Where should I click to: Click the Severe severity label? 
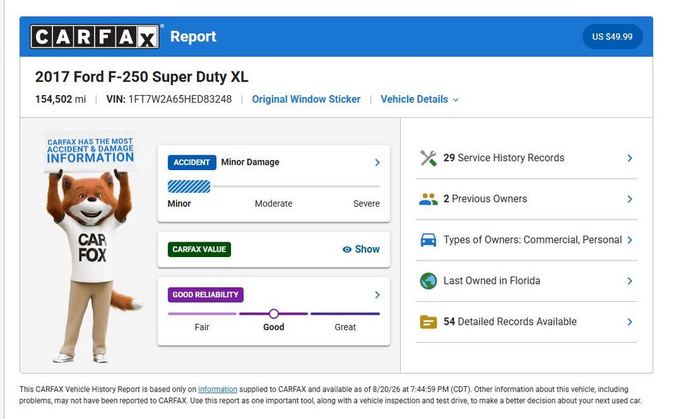pyautogui.click(x=366, y=203)
